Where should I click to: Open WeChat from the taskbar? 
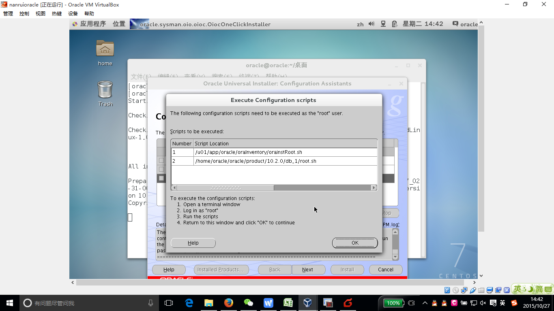click(x=249, y=303)
